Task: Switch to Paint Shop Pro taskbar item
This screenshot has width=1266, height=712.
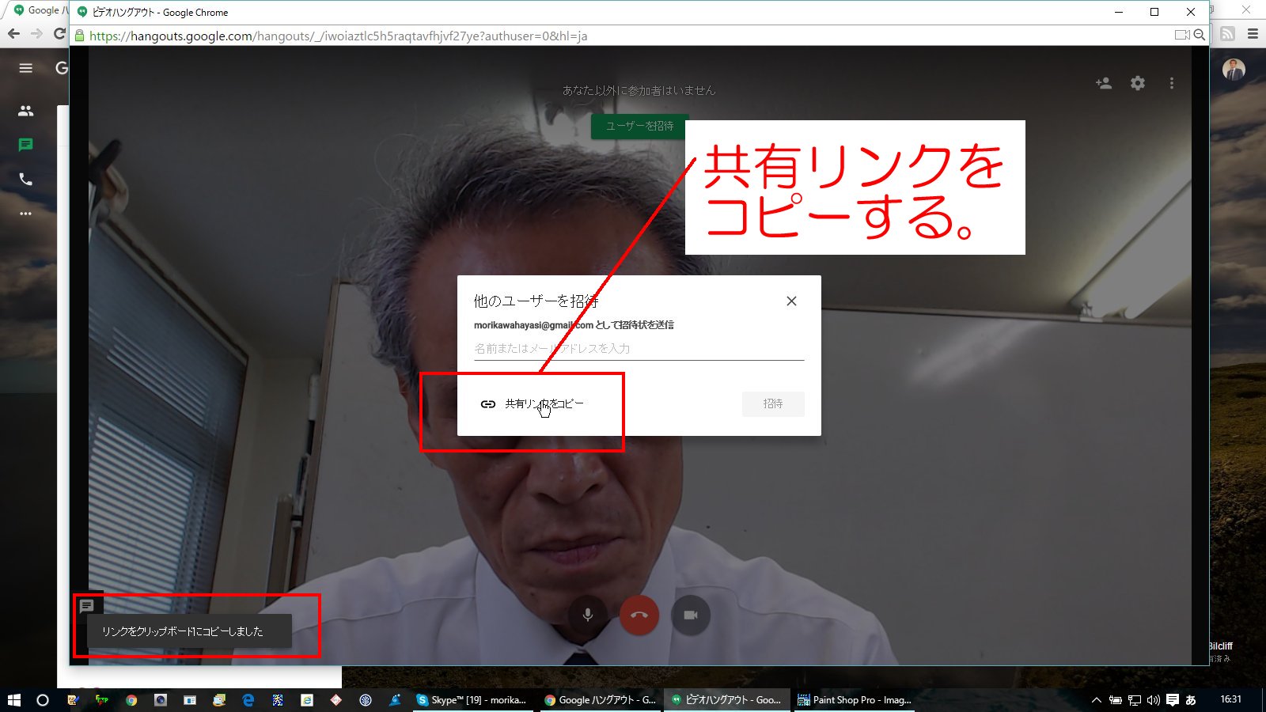Action: [x=855, y=700]
